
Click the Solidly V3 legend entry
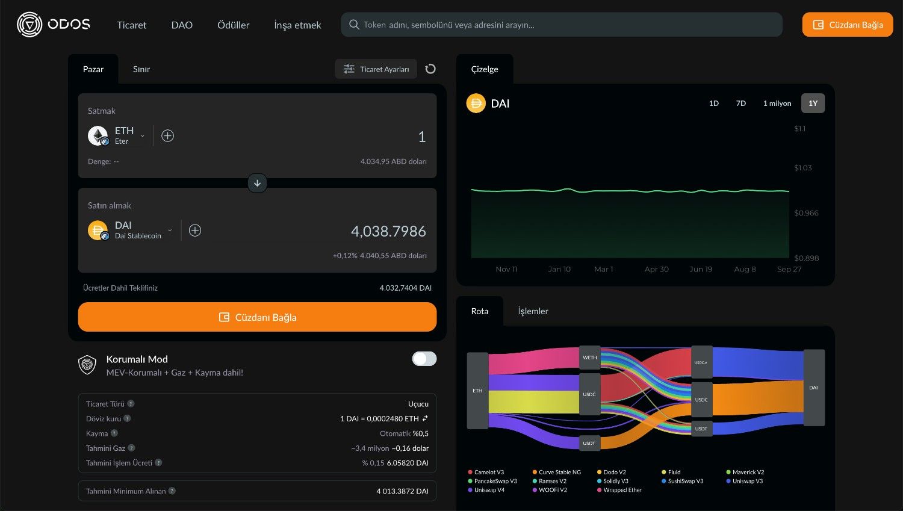click(x=613, y=482)
